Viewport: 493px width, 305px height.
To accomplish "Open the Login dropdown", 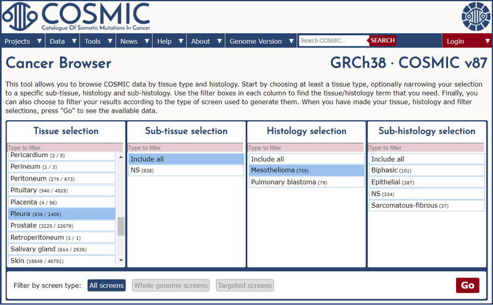I will 467,41.
